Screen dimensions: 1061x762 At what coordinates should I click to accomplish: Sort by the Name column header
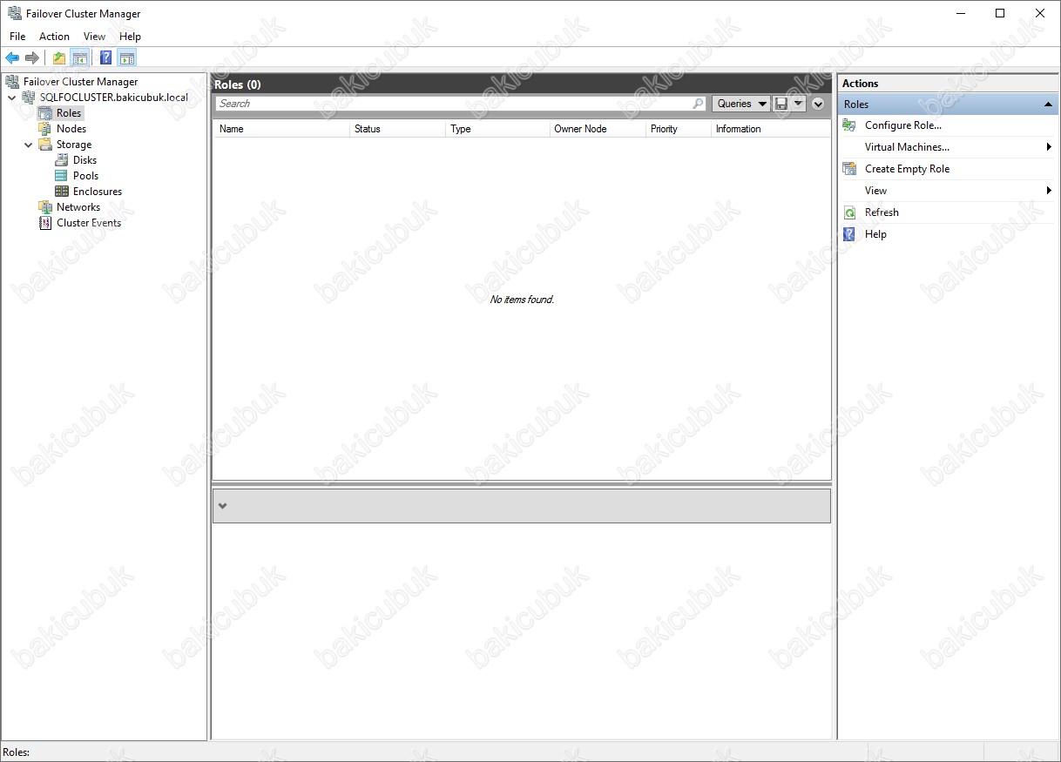[282, 129]
